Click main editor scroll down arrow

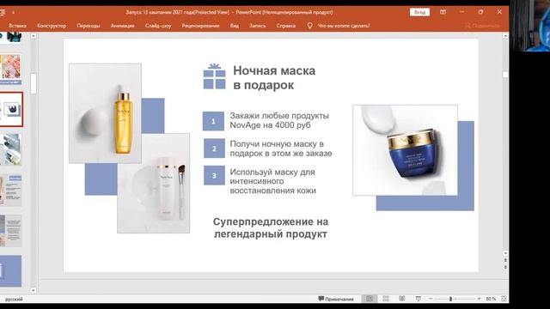pos(505,253)
